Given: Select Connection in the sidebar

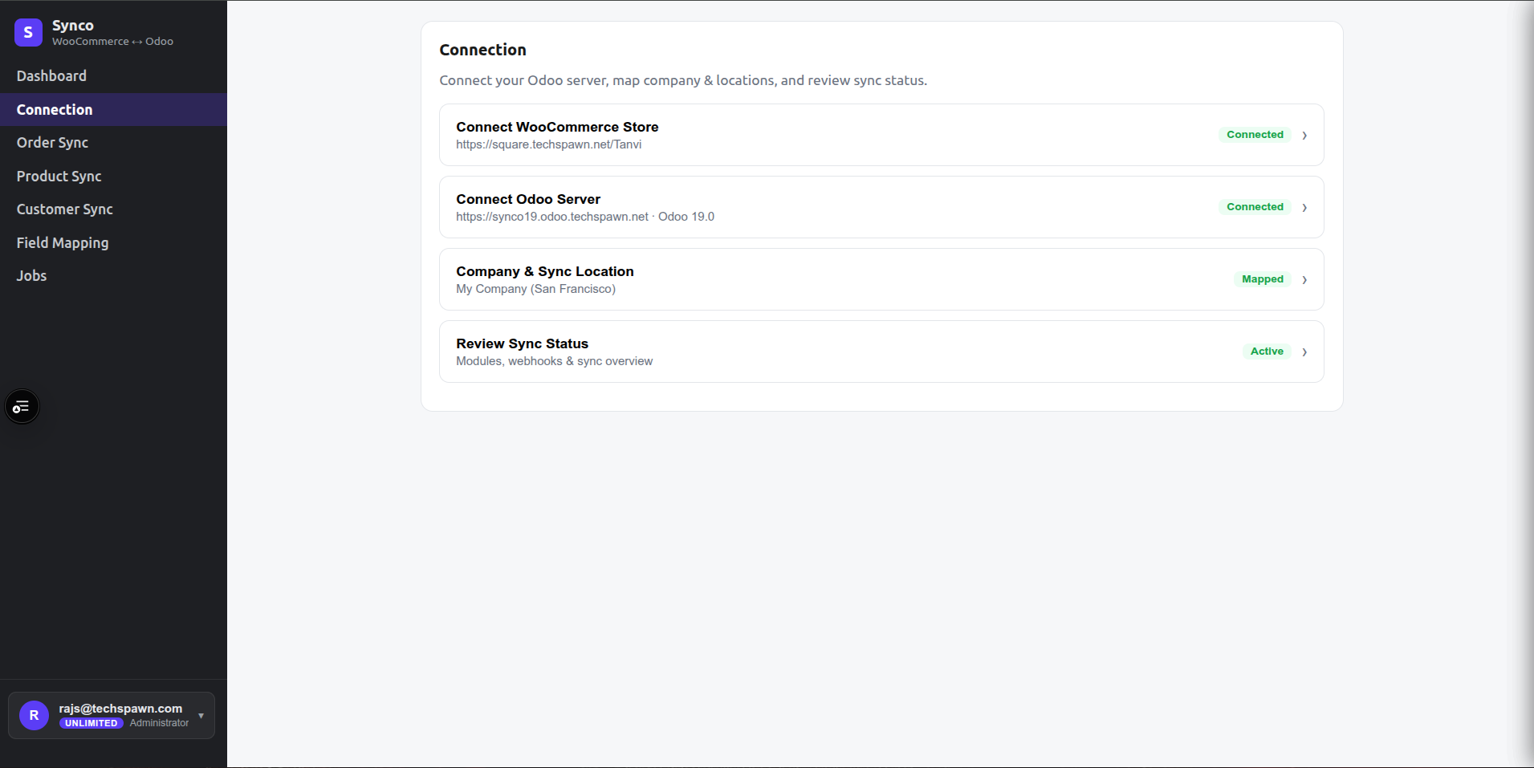Looking at the screenshot, I should point(113,110).
